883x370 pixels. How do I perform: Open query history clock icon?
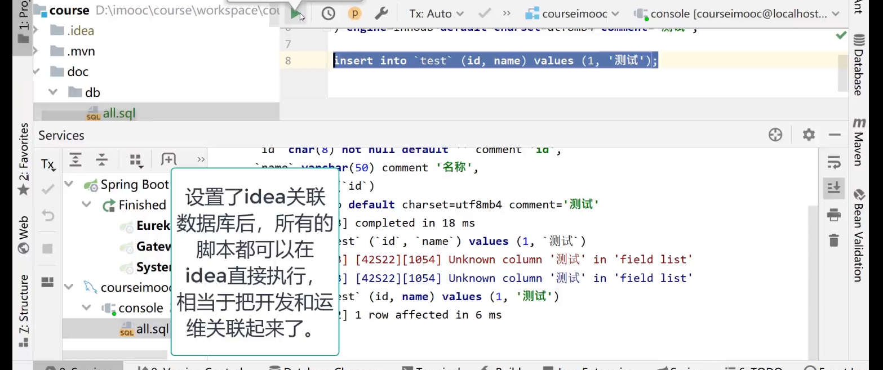point(328,14)
